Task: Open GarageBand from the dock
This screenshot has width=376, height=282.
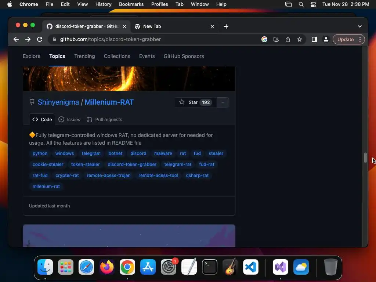Action: (x=230, y=267)
